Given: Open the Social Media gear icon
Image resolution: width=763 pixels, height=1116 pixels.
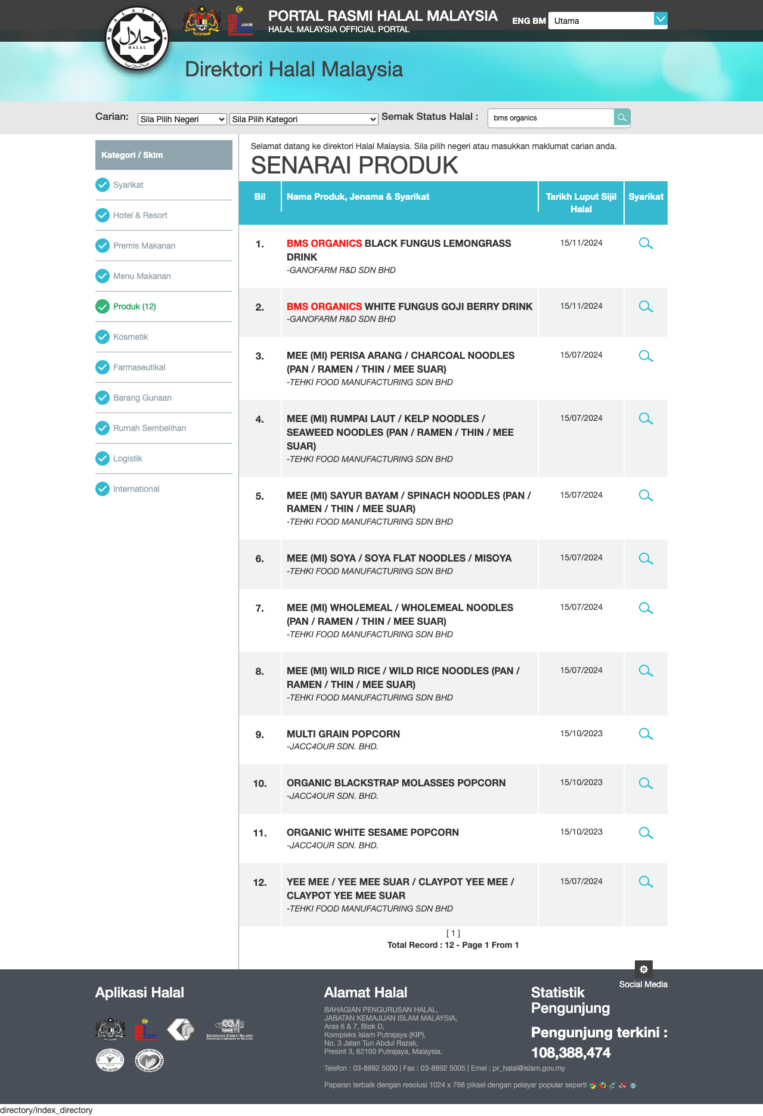Looking at the screenshot, I should point(644,969).
